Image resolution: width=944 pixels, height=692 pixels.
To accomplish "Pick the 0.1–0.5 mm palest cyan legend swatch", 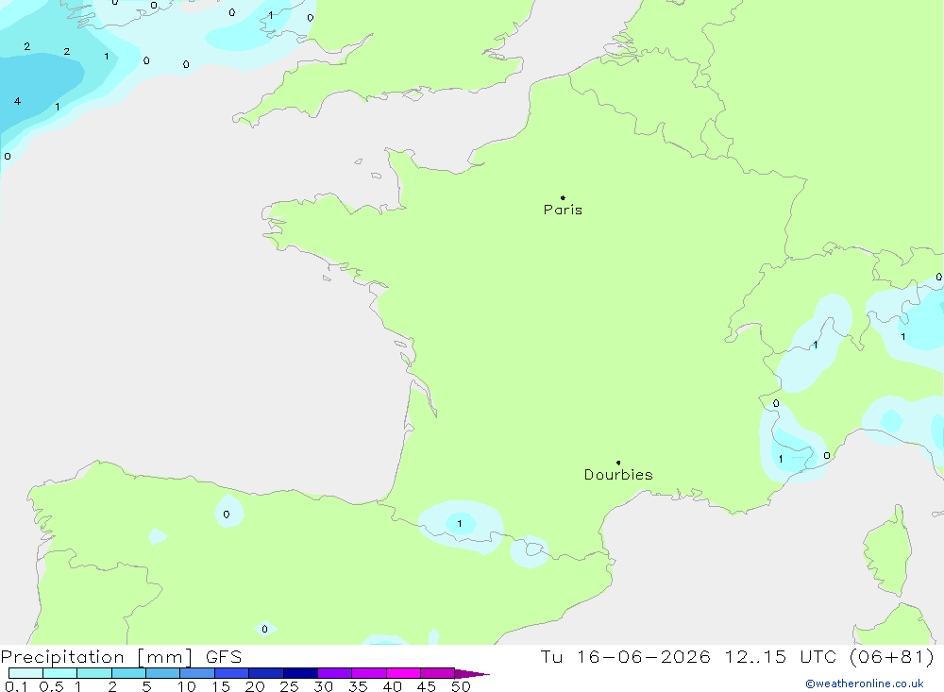I will 25,673.
